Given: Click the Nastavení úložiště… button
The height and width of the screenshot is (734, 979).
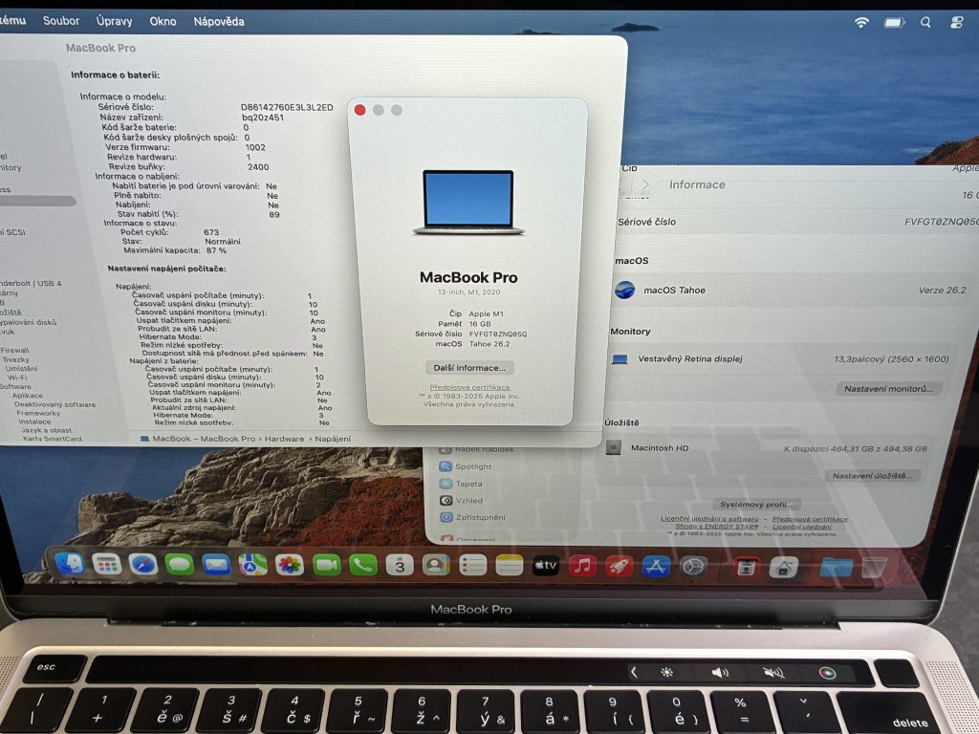Looking at the screenshot, I should [872, 476].
